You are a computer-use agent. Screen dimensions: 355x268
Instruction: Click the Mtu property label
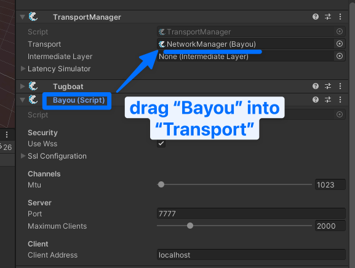pyautogui.click(x=34, y=185)
